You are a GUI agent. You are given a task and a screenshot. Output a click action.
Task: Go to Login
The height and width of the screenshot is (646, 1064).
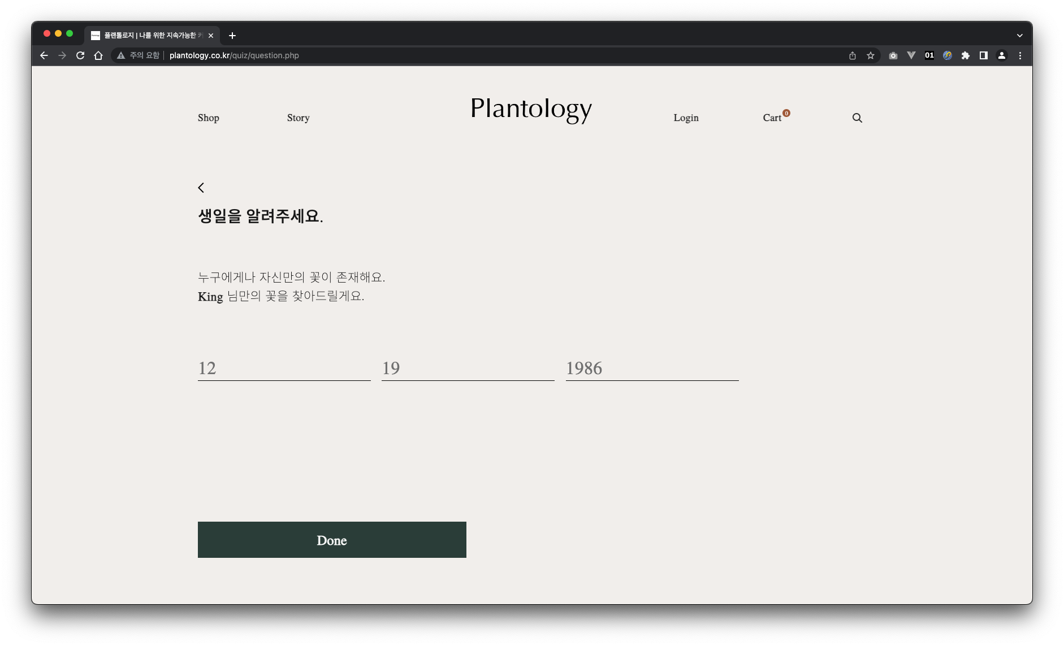pos(686,118)
